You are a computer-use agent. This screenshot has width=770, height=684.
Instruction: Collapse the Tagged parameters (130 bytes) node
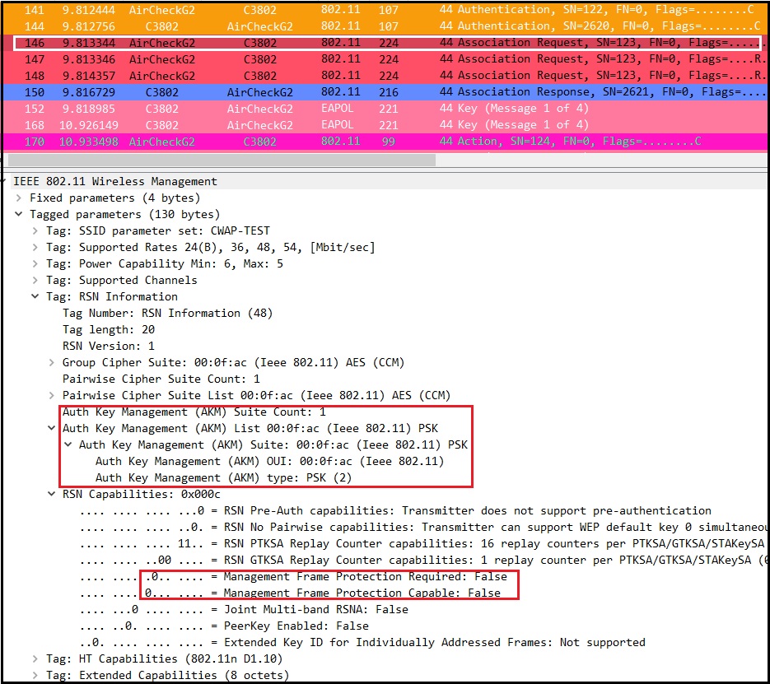click(x=19, y=215)
